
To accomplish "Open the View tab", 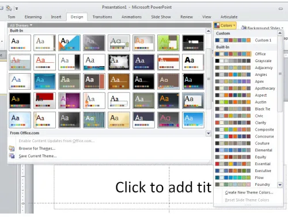I will [207, 17].
